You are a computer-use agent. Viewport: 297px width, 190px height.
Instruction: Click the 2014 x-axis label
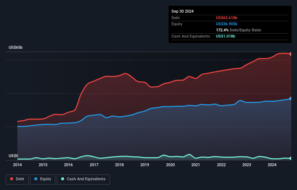[17, 165]
